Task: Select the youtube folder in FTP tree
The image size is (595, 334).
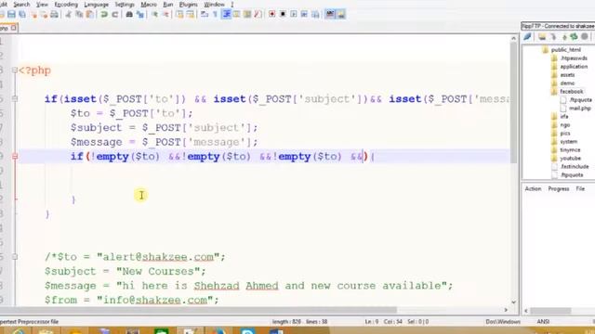Action: click(570, 159)
